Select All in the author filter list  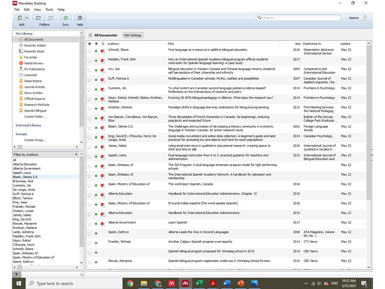[14, 160]
